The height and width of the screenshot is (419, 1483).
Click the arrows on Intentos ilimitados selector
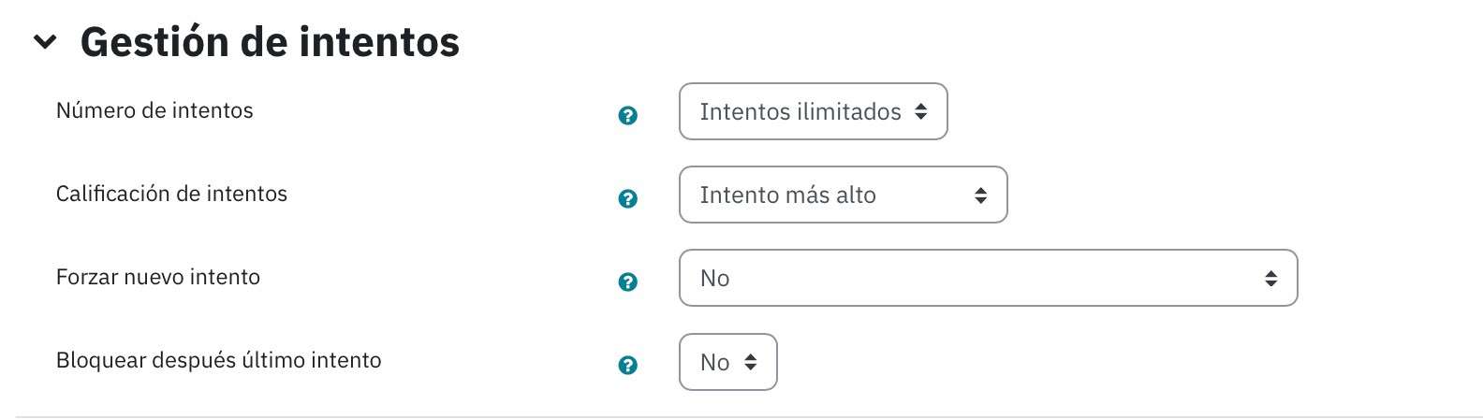point(921,111)
